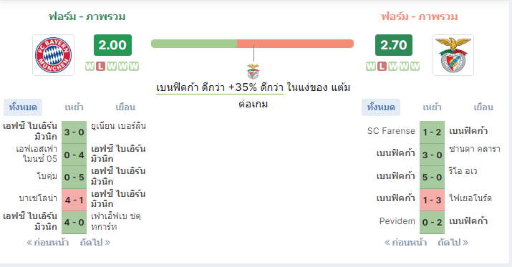Image resolution: width=512 pixels, height=267 pixels.
Task: Click Benfica's 2.70 form rating badge
Action: click(x=393, y=45)
